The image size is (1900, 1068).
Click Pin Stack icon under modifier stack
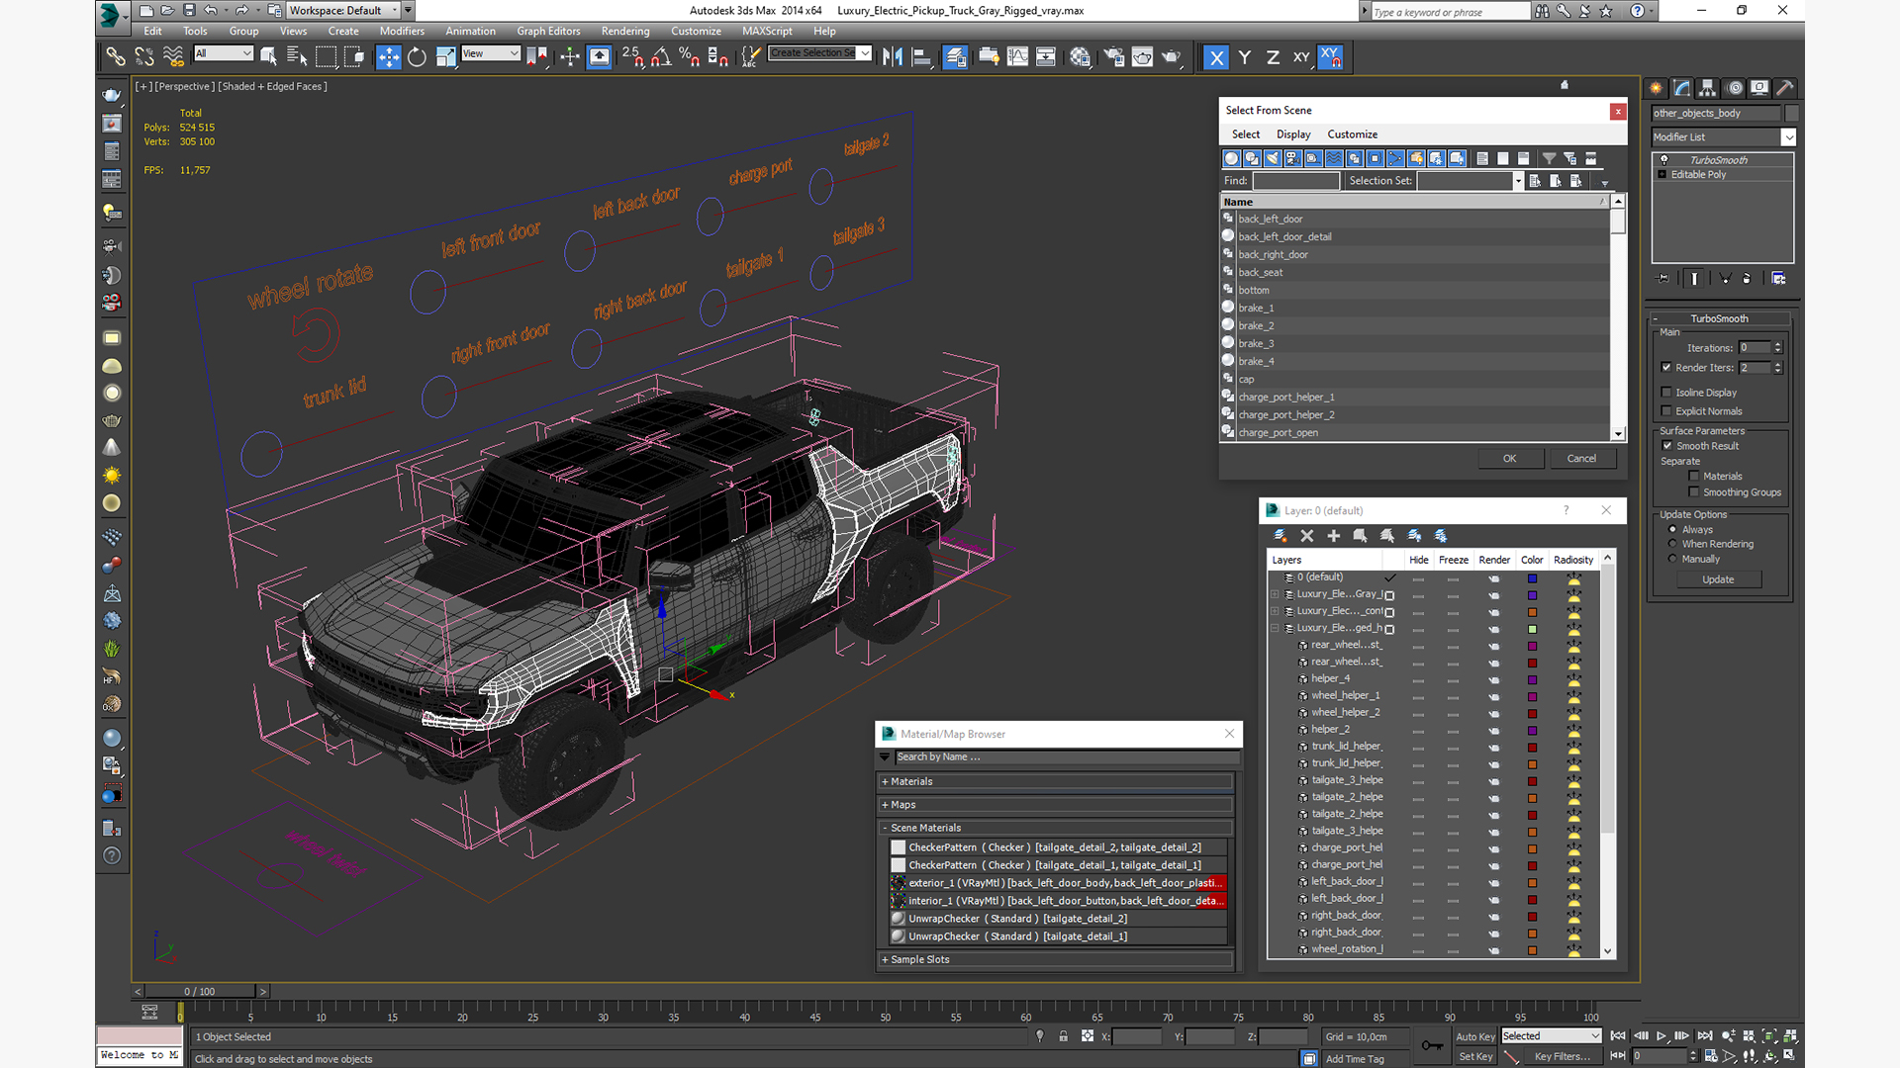[1663, 279]
